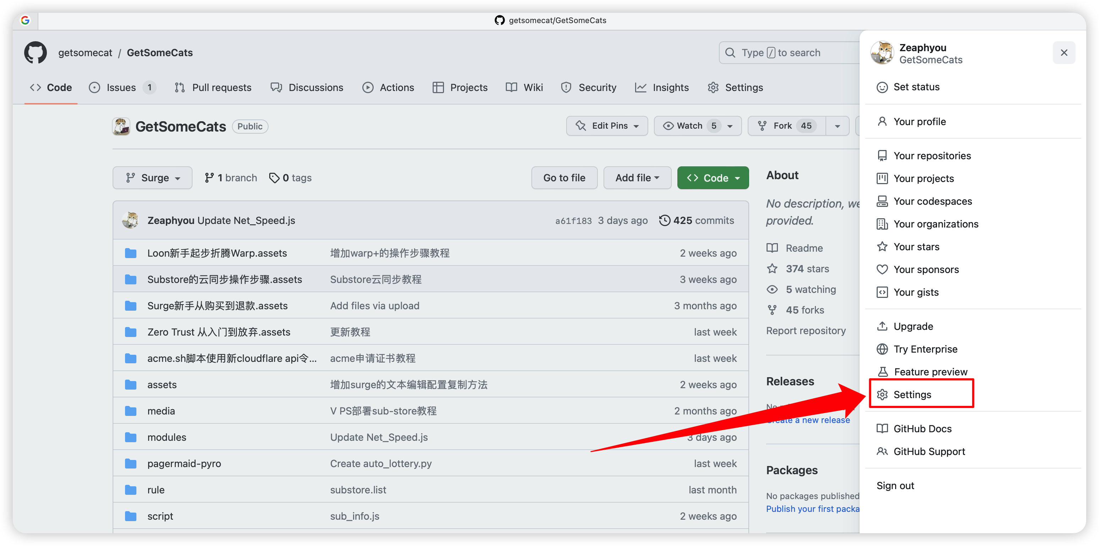Screen dimensions: 1099x546
Task: Expand the green Code dropdown
Action: 713,178
